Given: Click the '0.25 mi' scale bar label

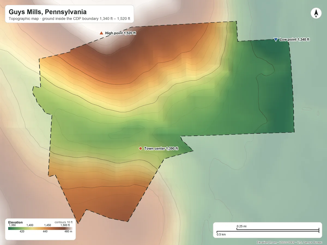Looking at the screenshot, I should click(x=241, y=226).
